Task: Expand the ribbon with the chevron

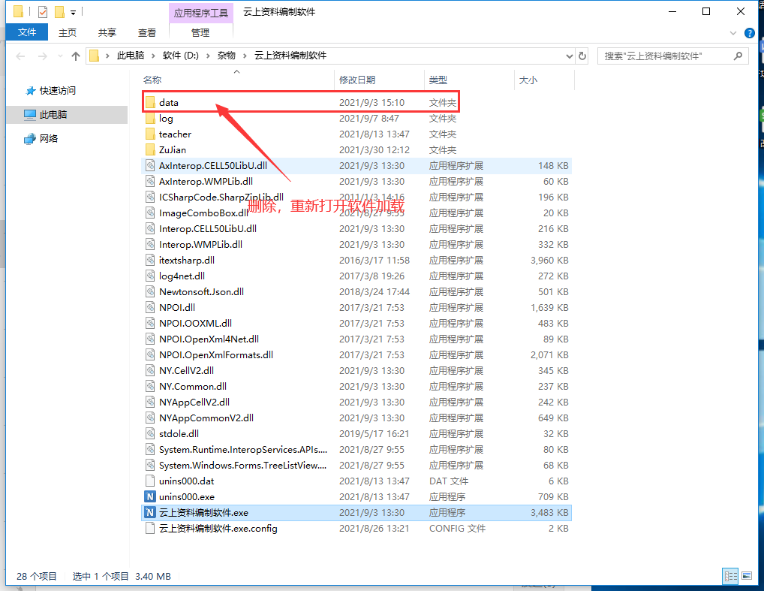Action: pos(733,33)
